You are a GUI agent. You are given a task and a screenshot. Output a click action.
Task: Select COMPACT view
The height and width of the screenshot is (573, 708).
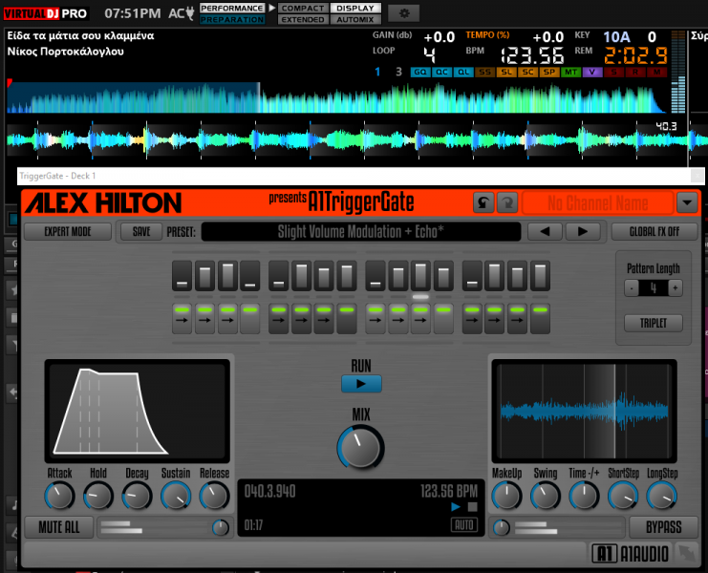pos(303,9)
